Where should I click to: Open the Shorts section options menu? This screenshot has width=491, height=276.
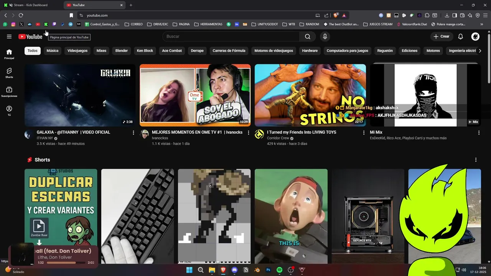click(x=476, y=160)
